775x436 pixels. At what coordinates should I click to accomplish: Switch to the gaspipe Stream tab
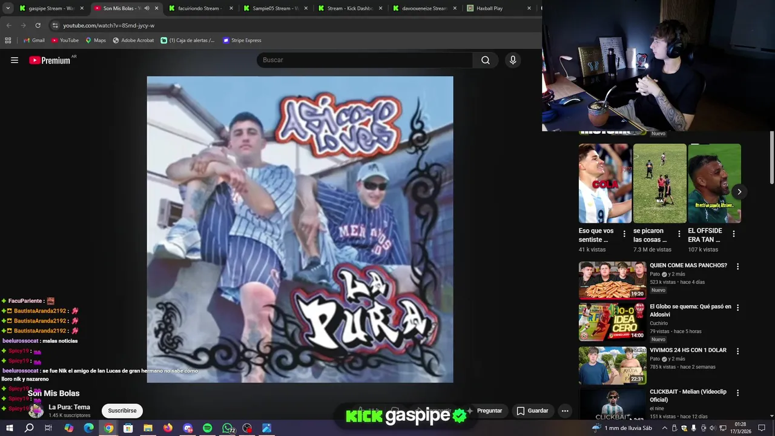tap(51, 8)
